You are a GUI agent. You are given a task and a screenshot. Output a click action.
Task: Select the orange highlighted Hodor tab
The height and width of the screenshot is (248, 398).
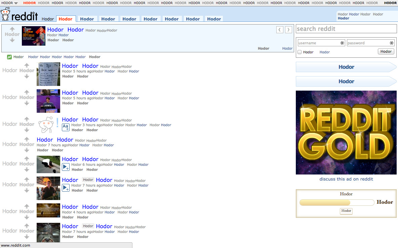pyautogui.click(x=66, y=19)
